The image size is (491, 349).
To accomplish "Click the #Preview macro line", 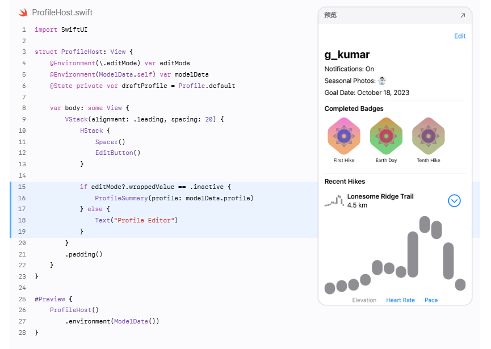I will [53, 299].
